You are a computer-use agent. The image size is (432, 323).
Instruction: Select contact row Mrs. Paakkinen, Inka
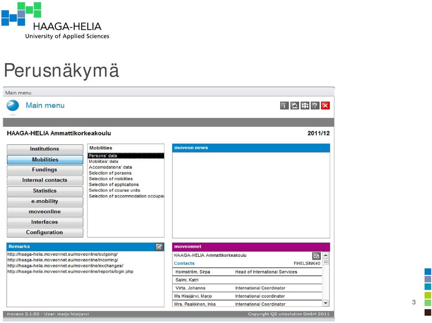[x=248, y=304]
